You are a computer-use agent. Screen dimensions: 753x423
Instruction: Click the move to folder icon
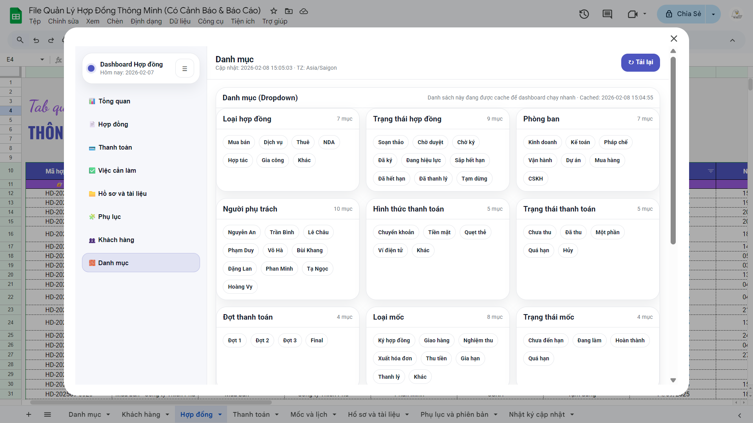click(289, 11)
